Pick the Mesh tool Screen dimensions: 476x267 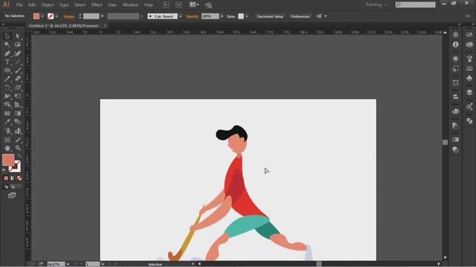coord(7,113)
